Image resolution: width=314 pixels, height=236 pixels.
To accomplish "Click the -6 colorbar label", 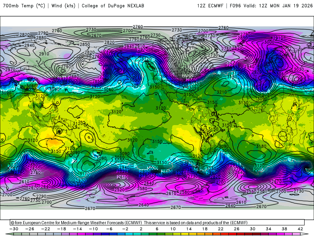I will [110, 229].
